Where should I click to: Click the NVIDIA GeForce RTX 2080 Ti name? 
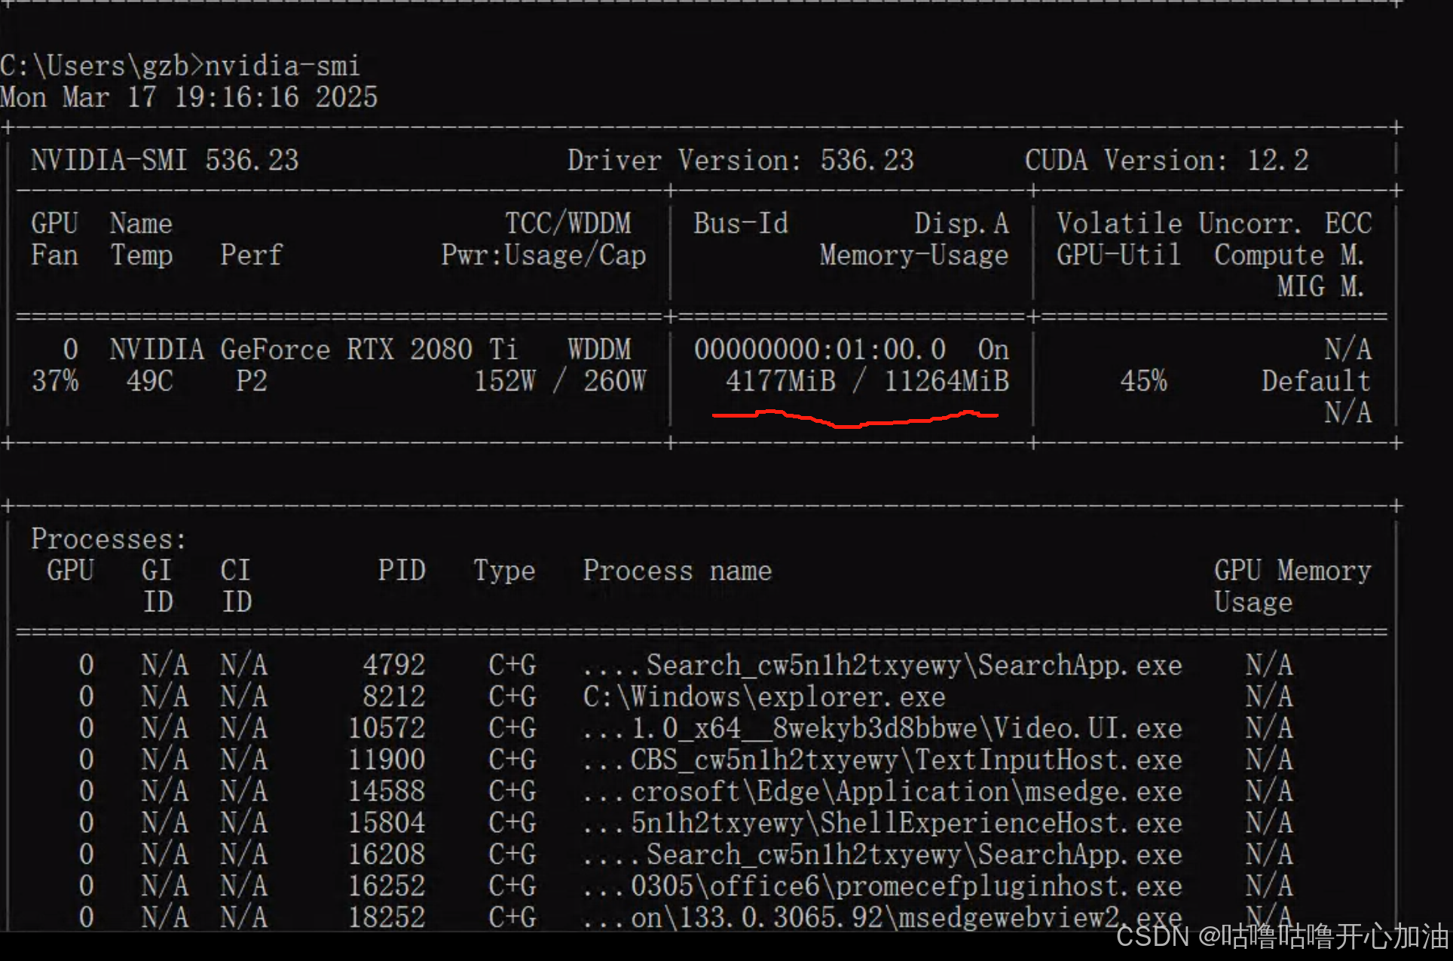tap(313, 349)
